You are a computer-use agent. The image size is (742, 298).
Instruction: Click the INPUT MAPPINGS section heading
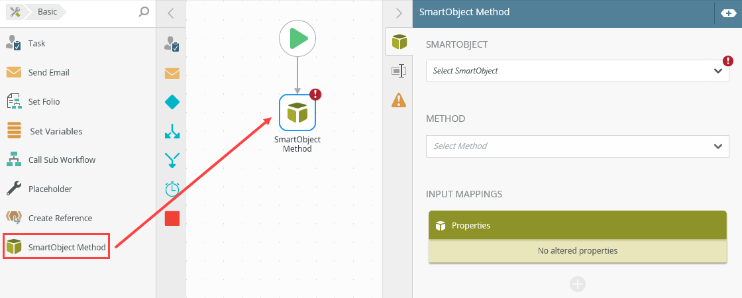click(x=464, y=194)
